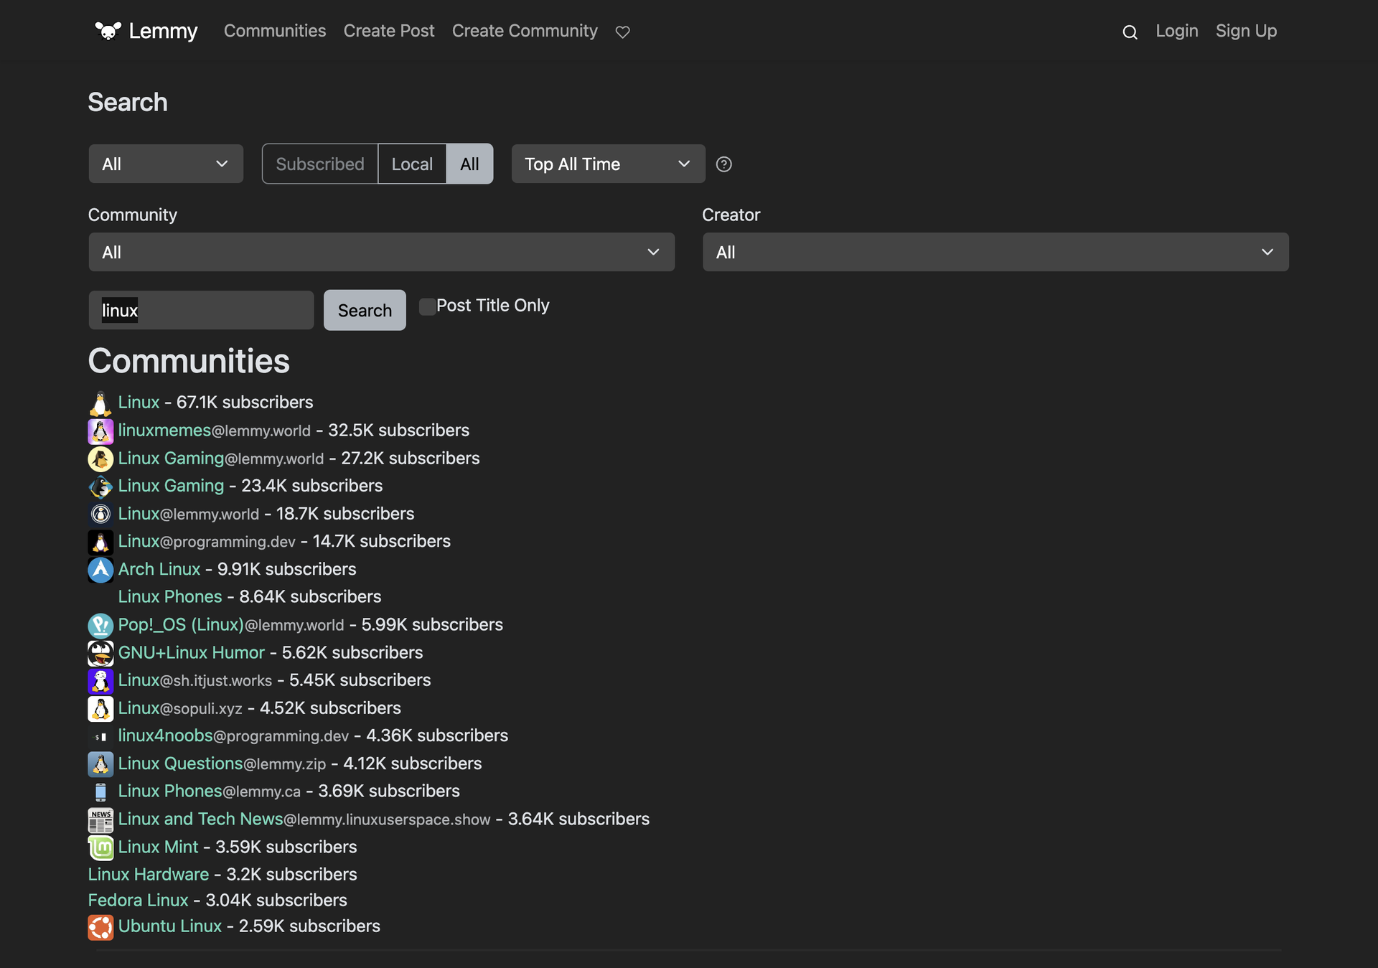Click avatar of Linux Gaming@lemmy.world
The height and width of the screenshot is (968, 1378).
click(100, 459)
